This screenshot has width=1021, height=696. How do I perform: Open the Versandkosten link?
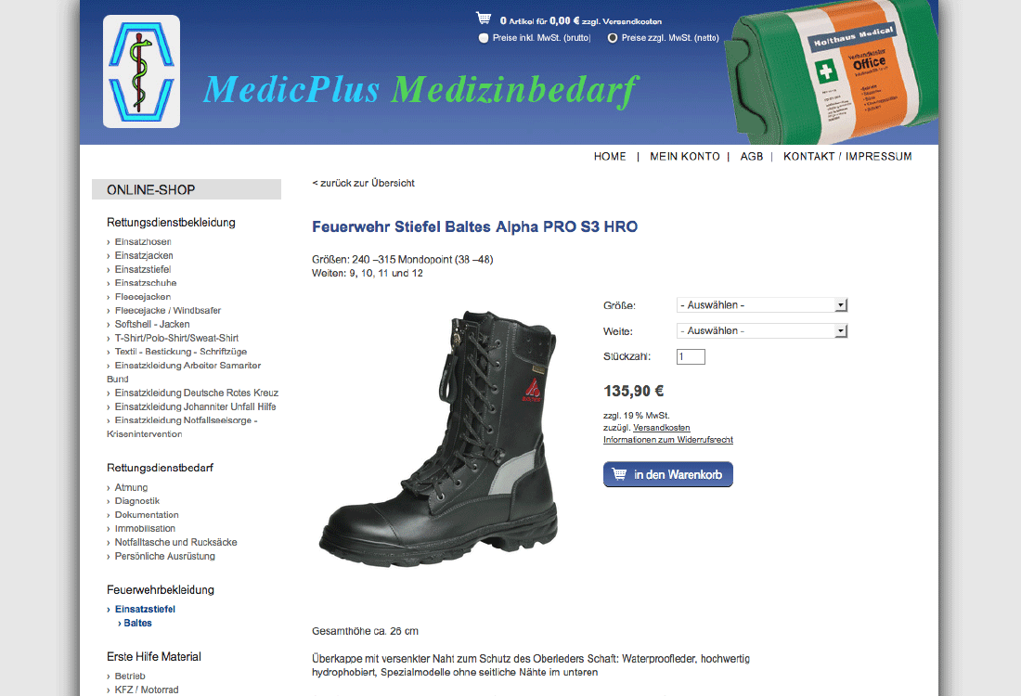(662, 428)
